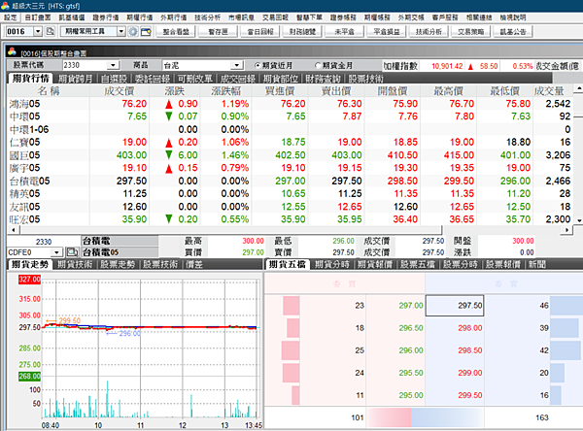The image size is (583, 431).
Task: Click the quote table scroll-up arrow
Action: click(578, 89)
